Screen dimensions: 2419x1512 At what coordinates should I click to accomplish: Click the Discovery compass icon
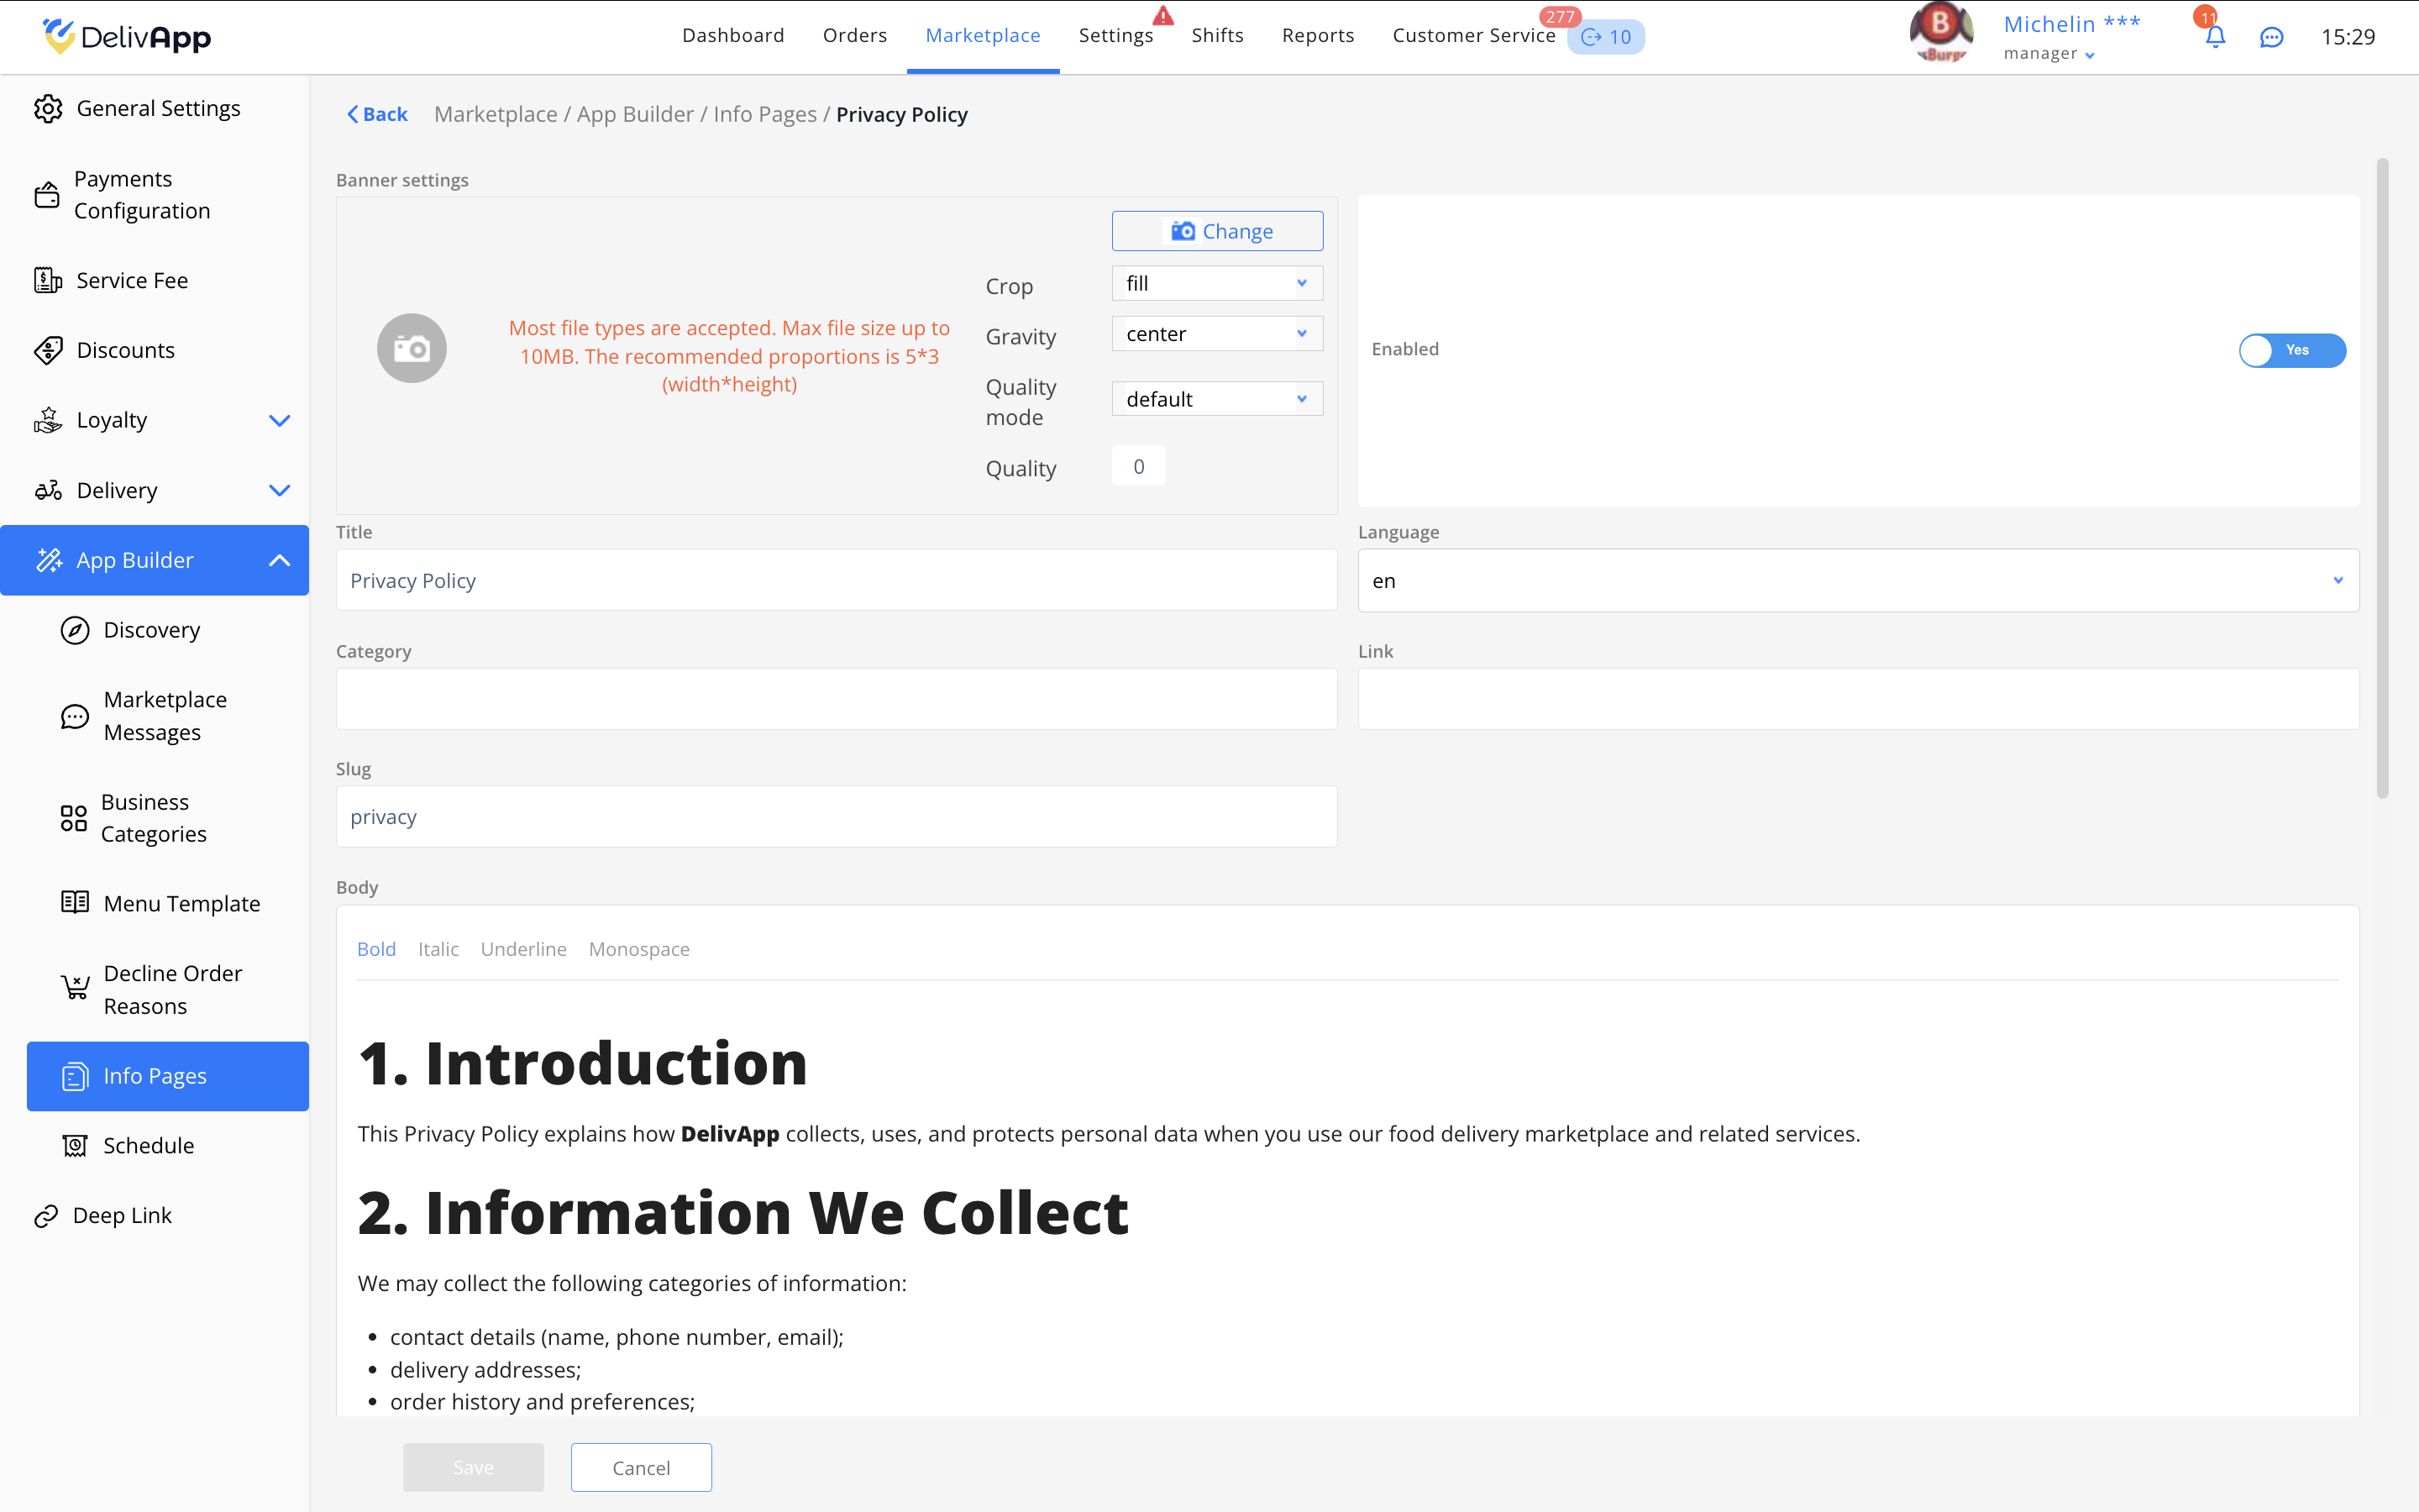75,630
